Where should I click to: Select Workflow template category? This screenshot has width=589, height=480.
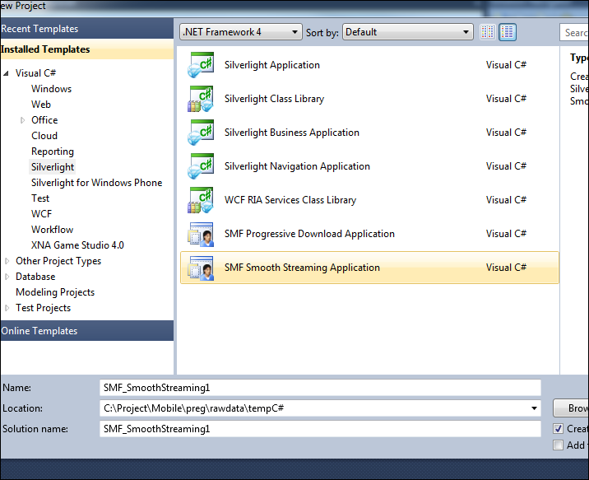(x=52, y=230)
